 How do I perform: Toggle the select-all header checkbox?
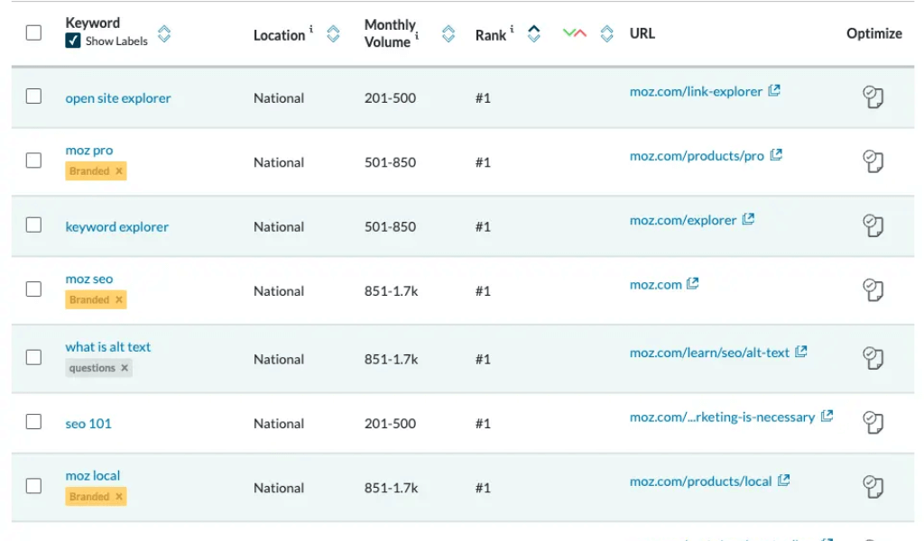(33, 32)
